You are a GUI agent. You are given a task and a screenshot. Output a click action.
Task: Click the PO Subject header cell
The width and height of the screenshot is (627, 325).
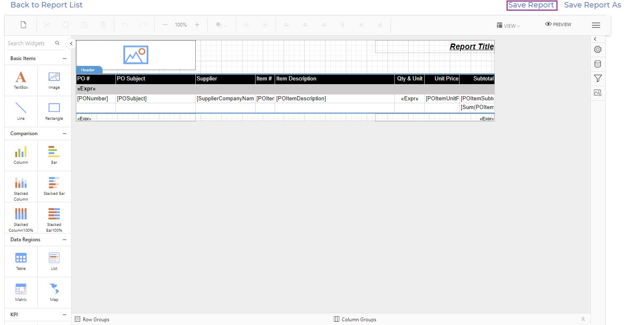[x=155, y=79]
